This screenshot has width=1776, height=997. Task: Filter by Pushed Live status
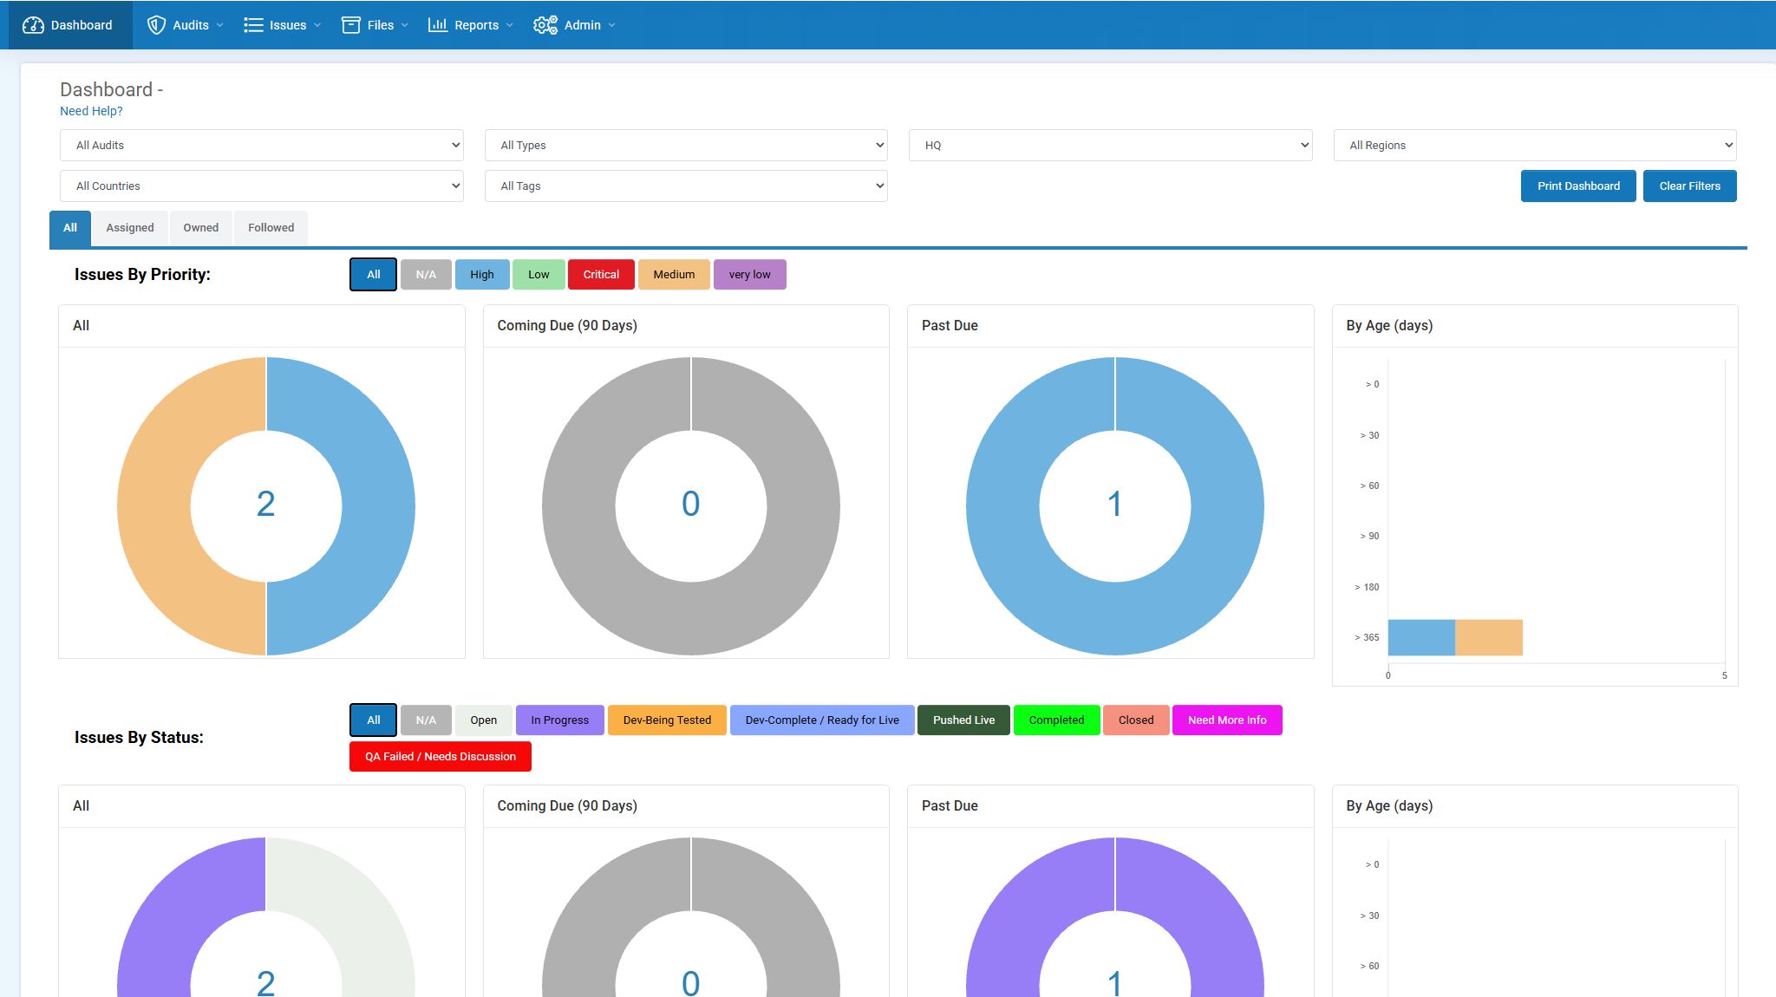coord(963,720)
